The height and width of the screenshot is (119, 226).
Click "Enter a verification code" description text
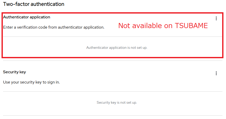54,27
